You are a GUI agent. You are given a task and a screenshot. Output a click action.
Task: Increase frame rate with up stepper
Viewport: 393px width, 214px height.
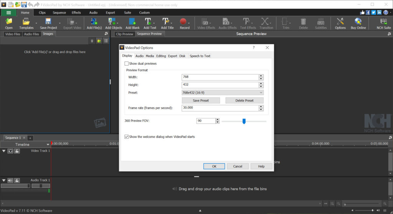click(261, 107)
